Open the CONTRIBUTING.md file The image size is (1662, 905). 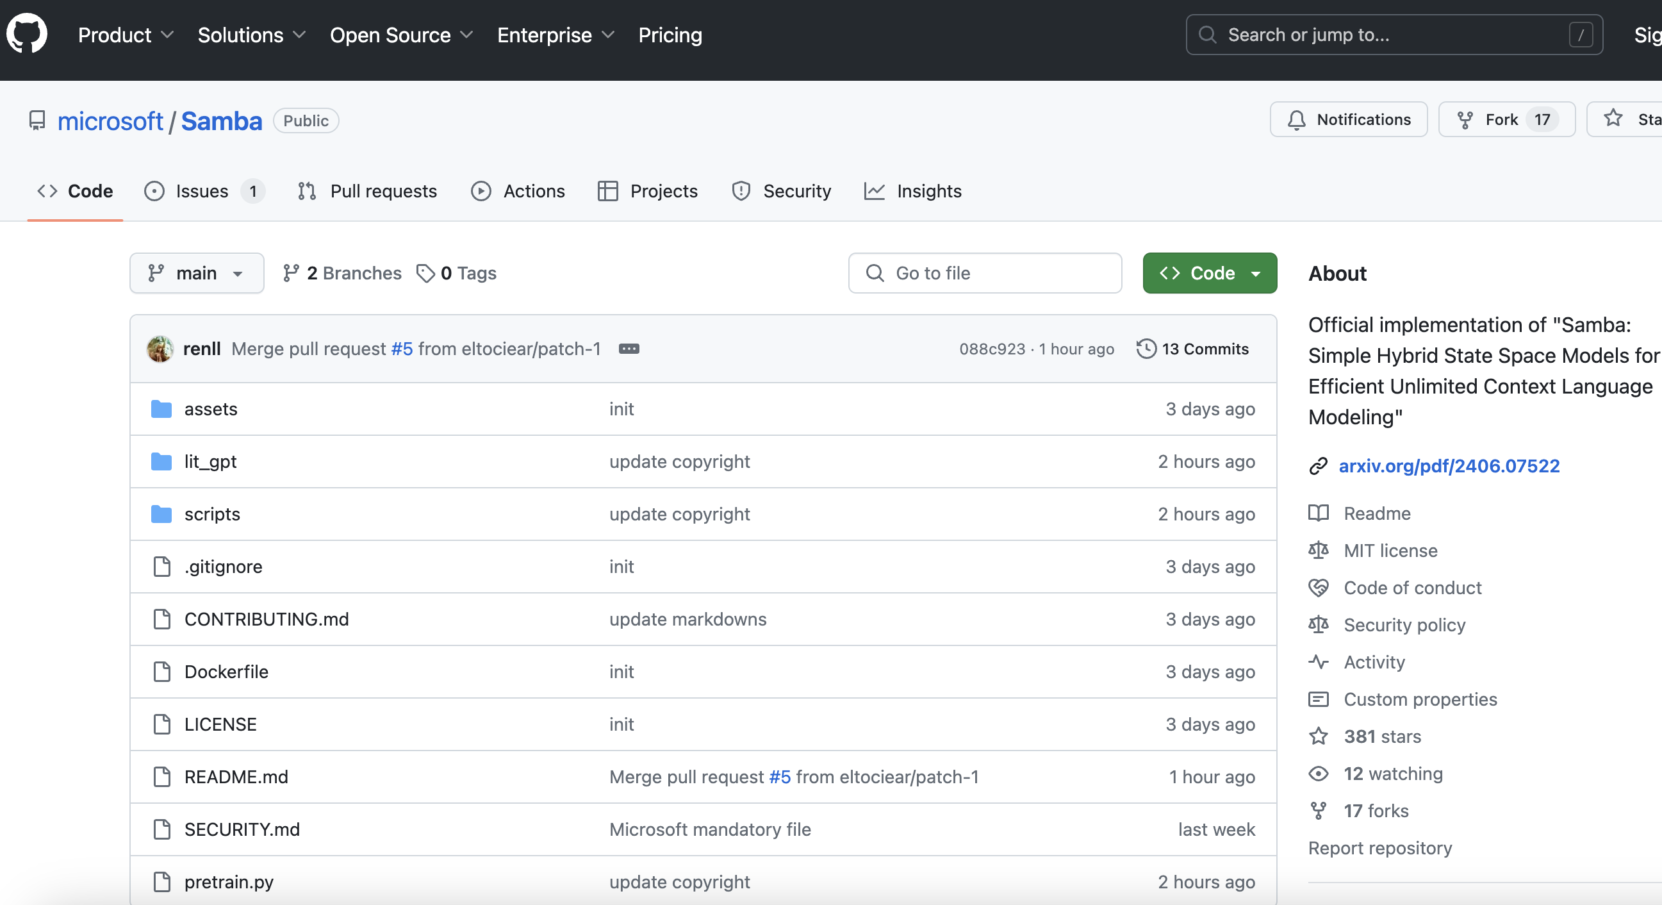[x=267, y=619]
